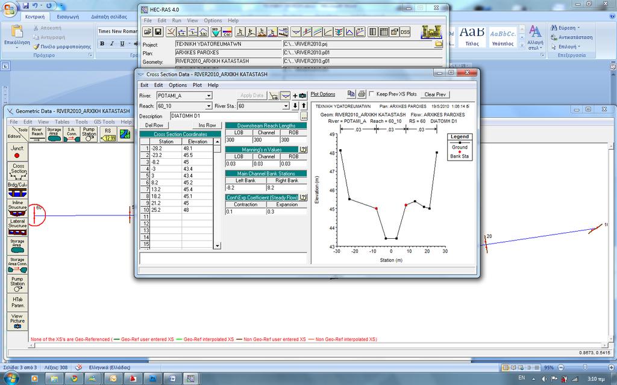Click Αντικατάσταση in Word ribbon
The image size is (617, 385).
pos(572,37)
